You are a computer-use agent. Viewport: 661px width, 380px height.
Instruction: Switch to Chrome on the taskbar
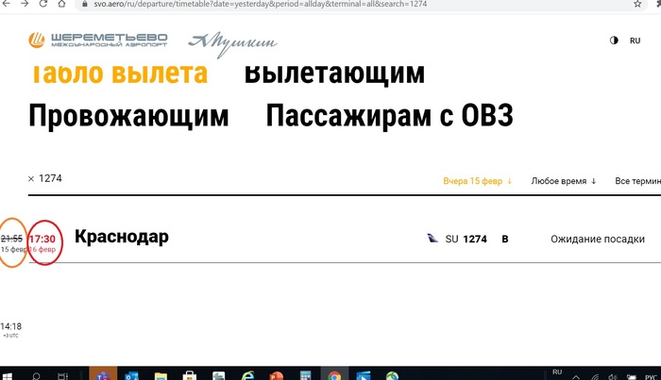334,374
